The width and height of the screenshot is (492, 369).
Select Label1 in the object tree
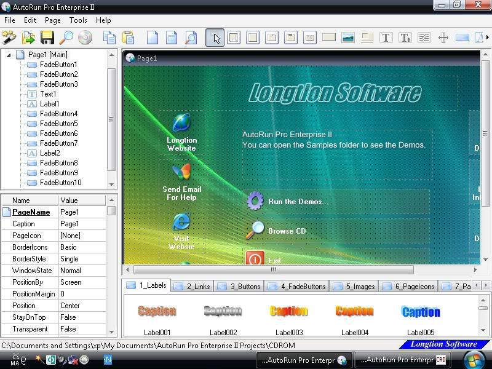pos(50,104)
